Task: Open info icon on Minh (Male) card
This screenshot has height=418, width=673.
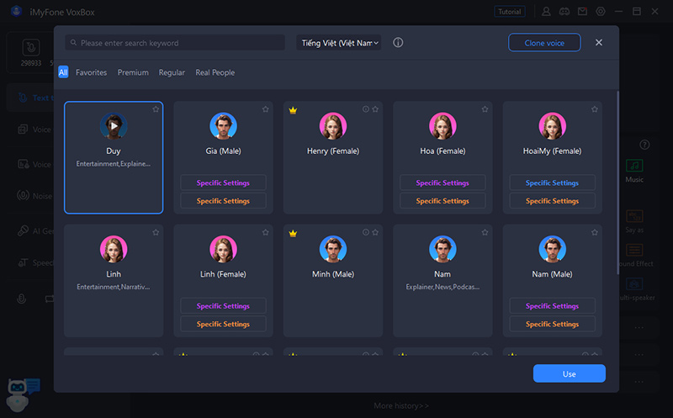Action: (x=366, y=233)
